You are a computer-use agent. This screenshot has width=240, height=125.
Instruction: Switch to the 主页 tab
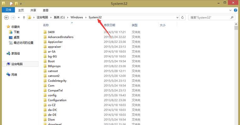coord(21,10)
